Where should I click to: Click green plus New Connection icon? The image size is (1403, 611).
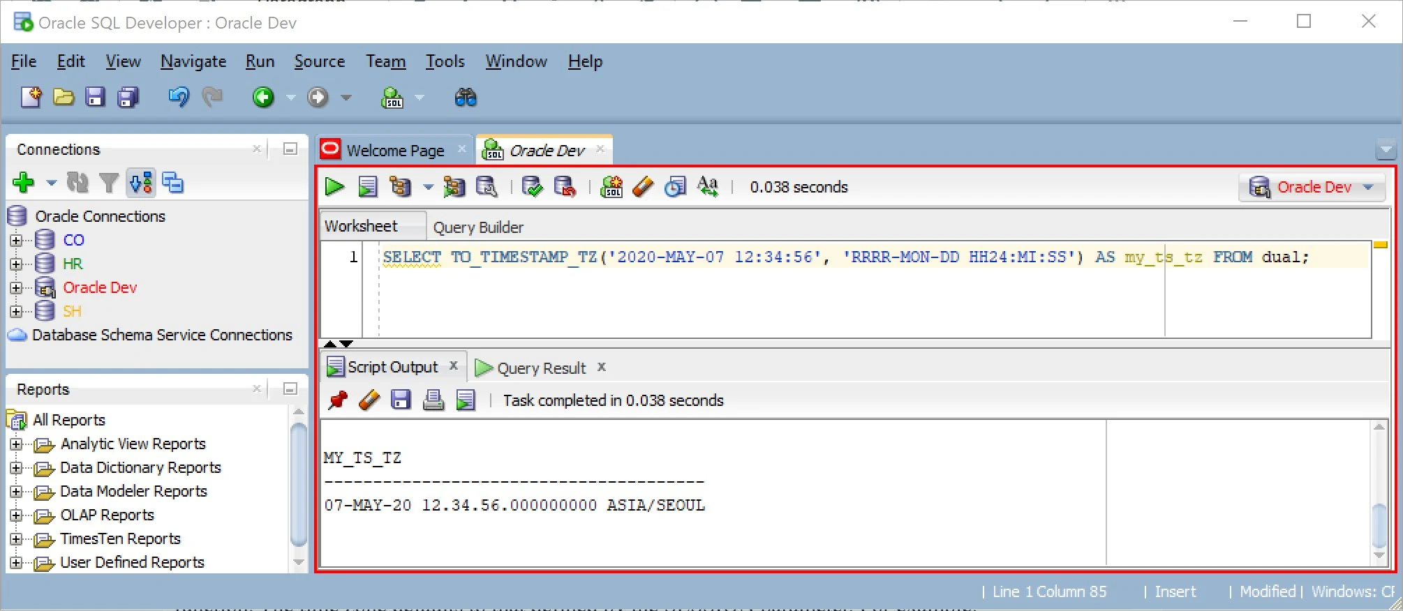point(24,183)
